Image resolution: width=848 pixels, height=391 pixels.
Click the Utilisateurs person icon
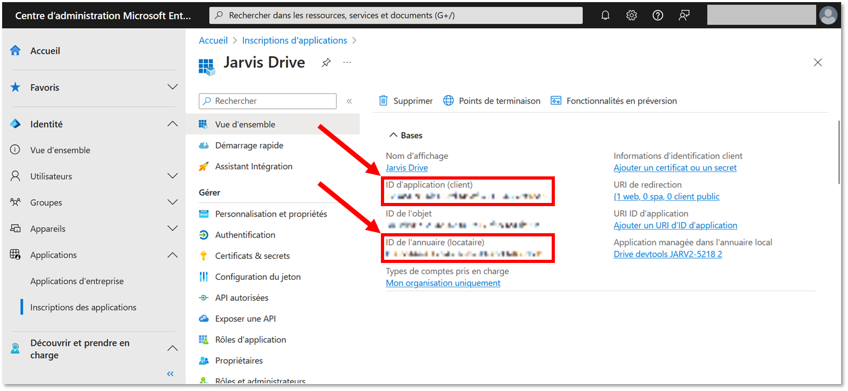coord(15,176)
